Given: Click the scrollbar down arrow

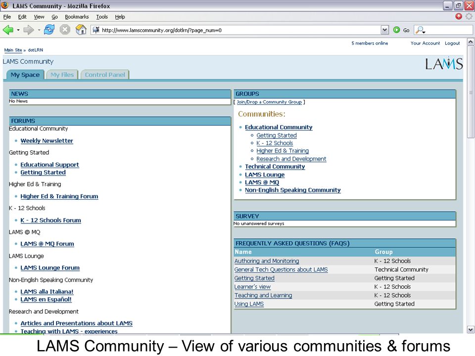Looking at the screenshot, I should tap(471, 329).
